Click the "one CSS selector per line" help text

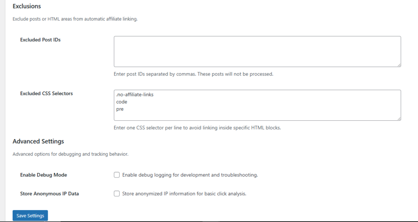pyautogui.click(x=198, y=128)
